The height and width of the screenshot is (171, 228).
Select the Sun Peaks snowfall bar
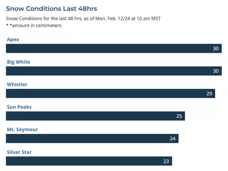tap(95, 116)
